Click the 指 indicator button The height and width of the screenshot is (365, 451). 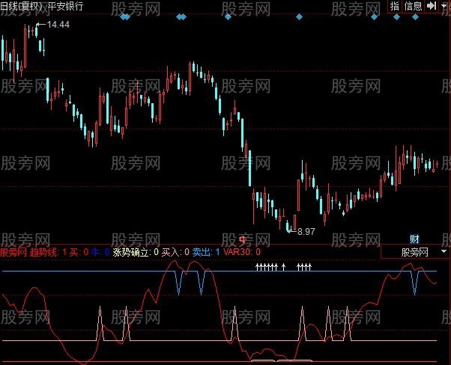[x=395, y=5]
